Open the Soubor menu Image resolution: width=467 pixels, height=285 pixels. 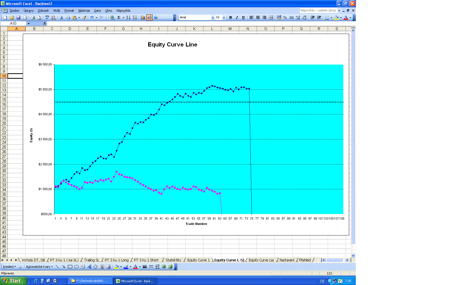[x=14, y=11]
